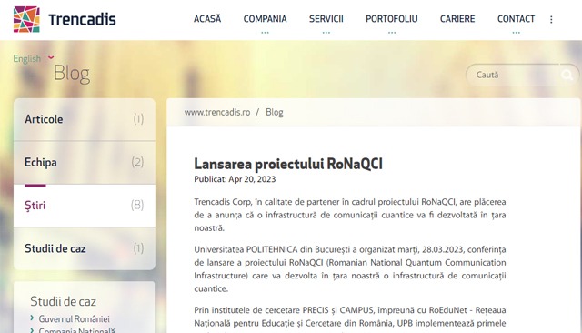The height and width of the screenshot is (333, 582).
Task: Follow the www.trencadis.ro breadcrumb link
Action: [217, 112]
